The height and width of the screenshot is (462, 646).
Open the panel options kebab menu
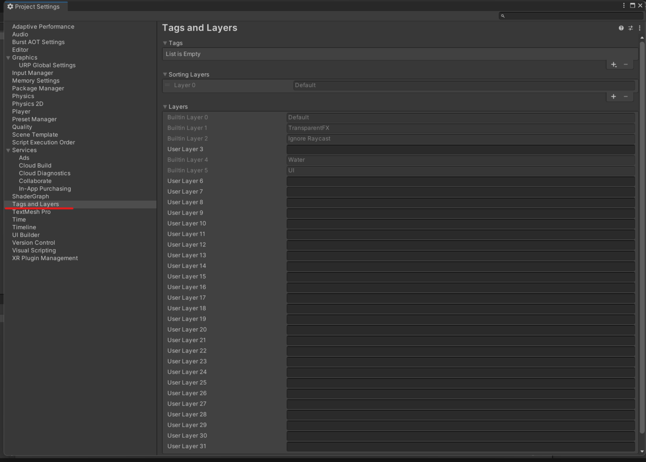(640, 28)
